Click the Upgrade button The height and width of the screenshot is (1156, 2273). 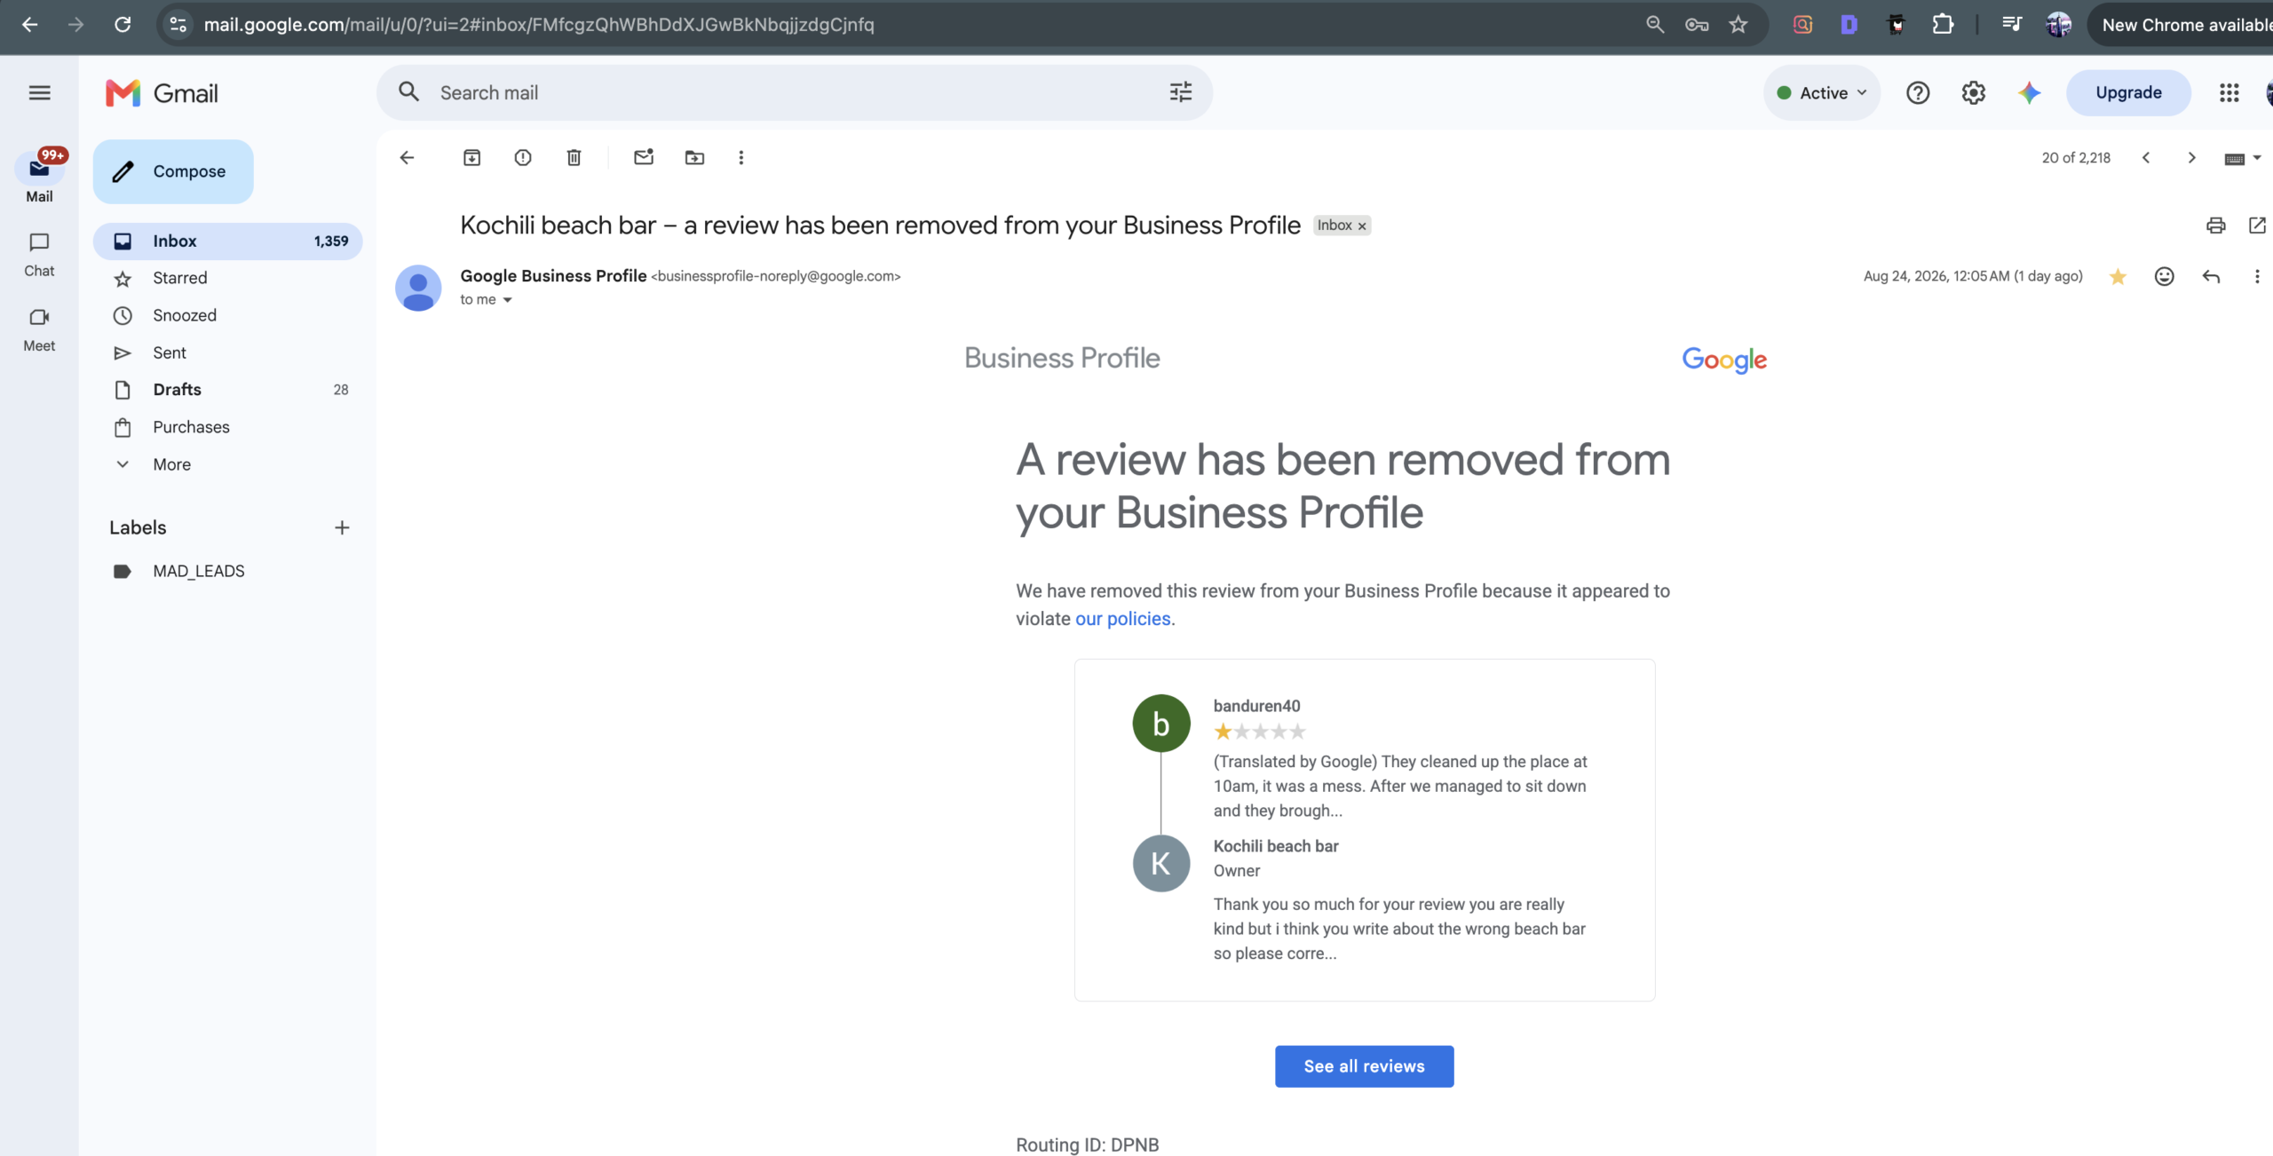tap(2128, 93)
